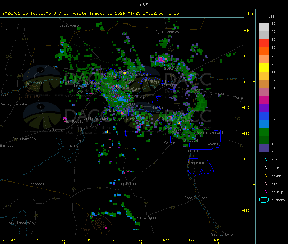Viewport: 288px width, 244px height.
Task: Click the -80 tick on right km axis
Action: tap(247, 30)
